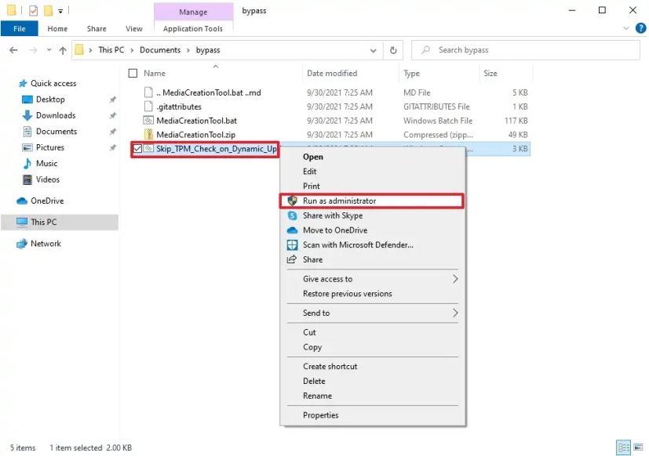This screenshot has width=649, height=456.
Task: Sort by the Type column header
Action: [x=411, y=73]
